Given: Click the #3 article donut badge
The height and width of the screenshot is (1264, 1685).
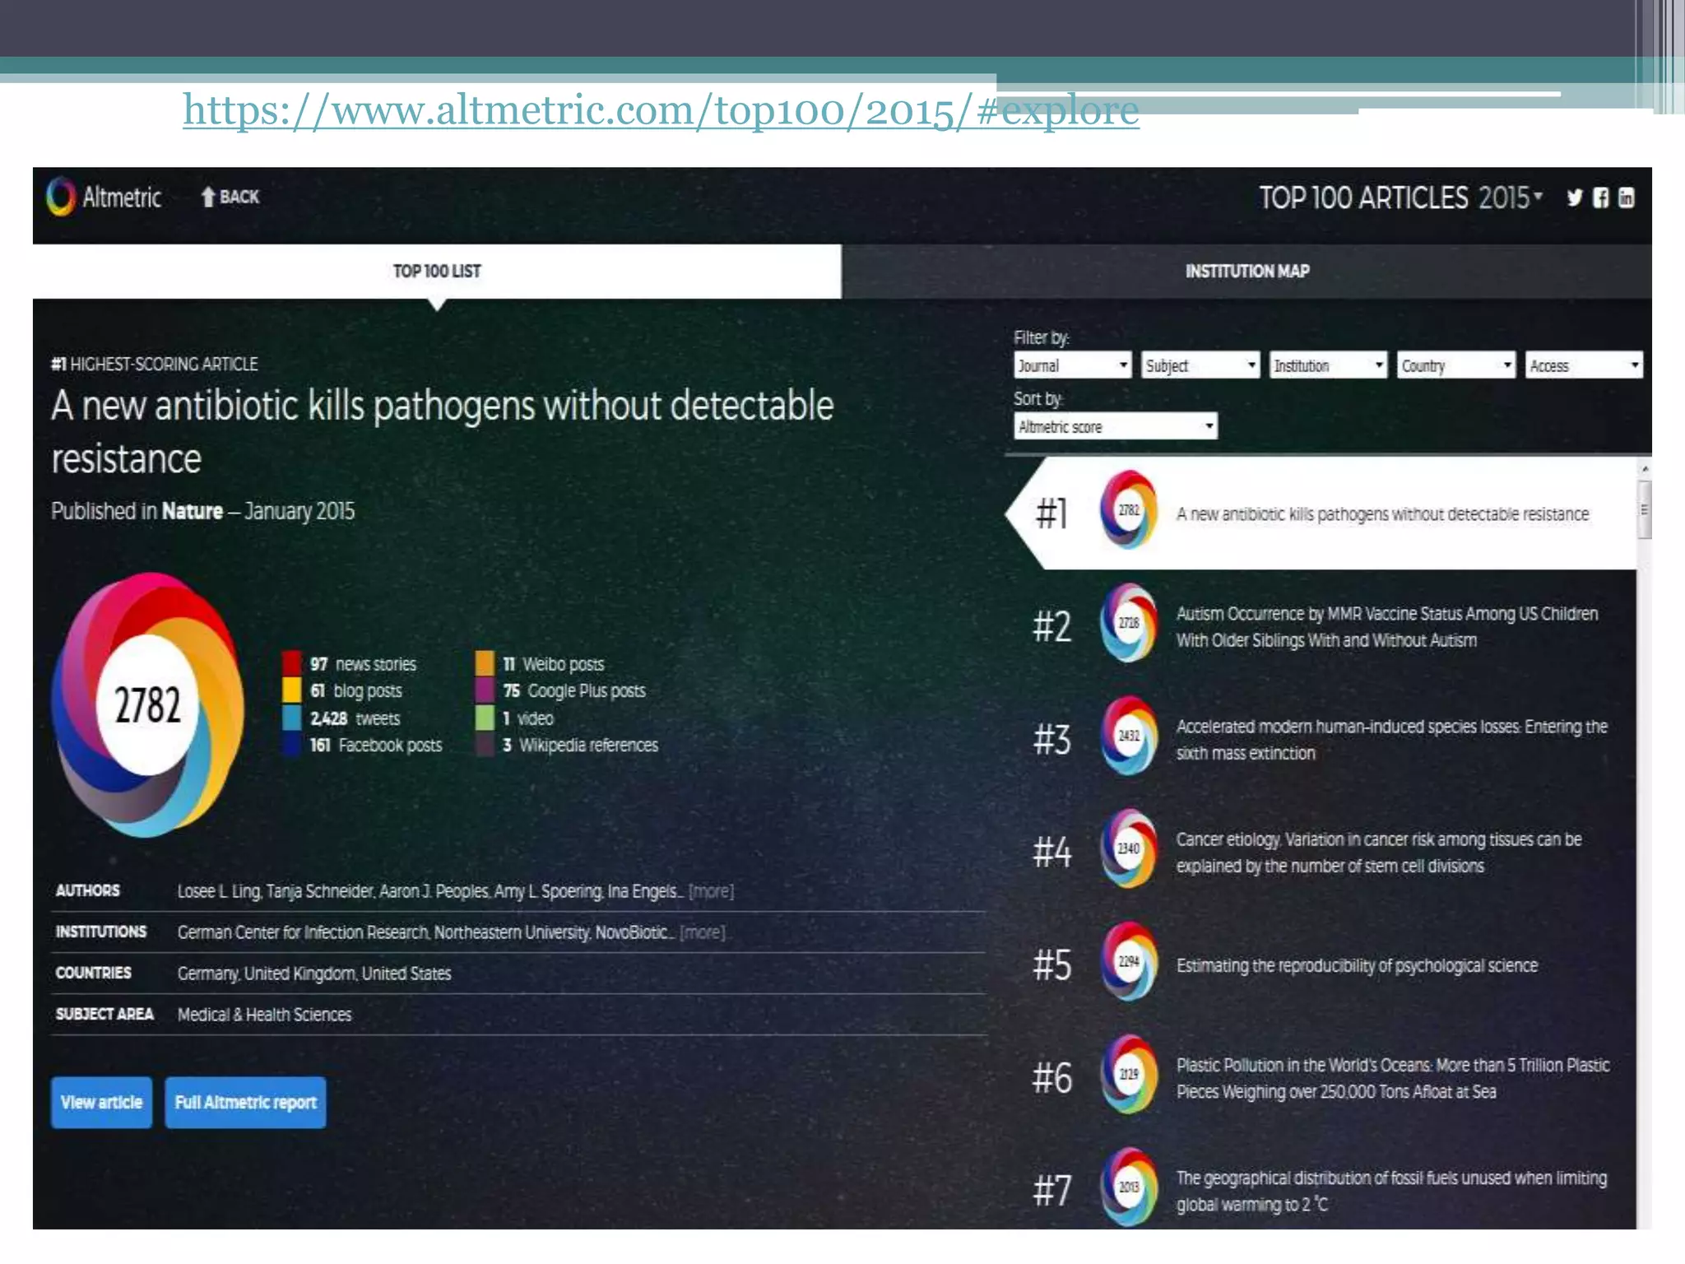Looking at the screenshot, I should [x=1129, y=736].
